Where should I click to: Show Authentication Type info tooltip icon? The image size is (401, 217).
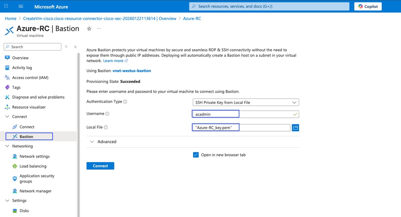[125, 102]
